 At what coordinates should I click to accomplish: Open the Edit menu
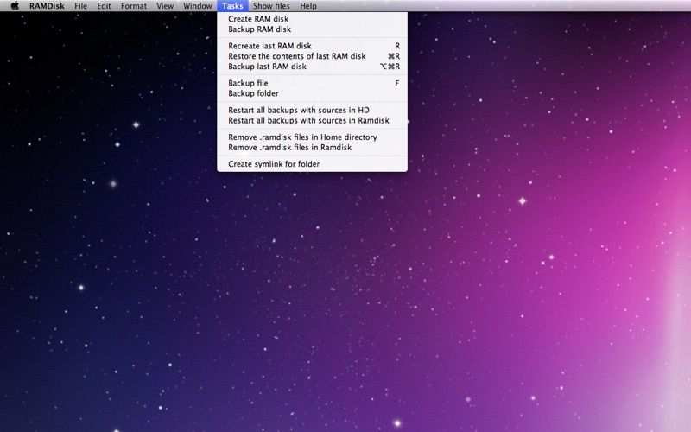coord(104,6)
